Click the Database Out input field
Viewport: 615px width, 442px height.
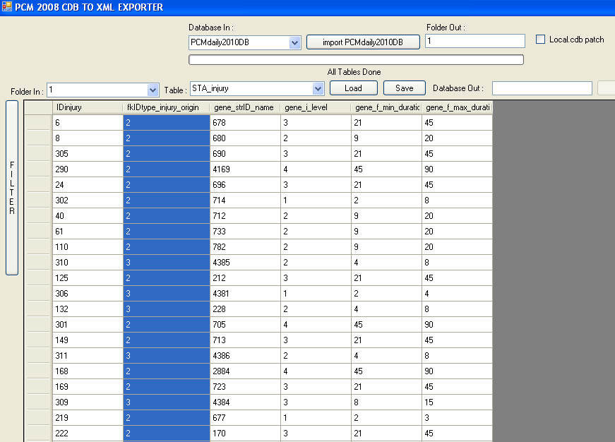pyautogui.click(x=542, y=88)
